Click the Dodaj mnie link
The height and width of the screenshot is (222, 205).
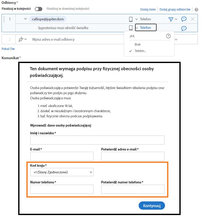pyautogui.click(x=148, y=9)
